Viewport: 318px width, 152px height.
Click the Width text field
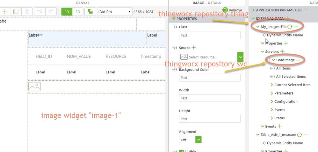click(209, 98)
